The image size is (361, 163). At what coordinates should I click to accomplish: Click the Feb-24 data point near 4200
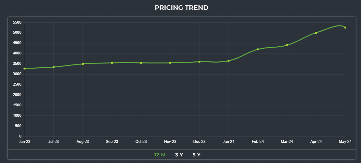click(x=258, y=49)
